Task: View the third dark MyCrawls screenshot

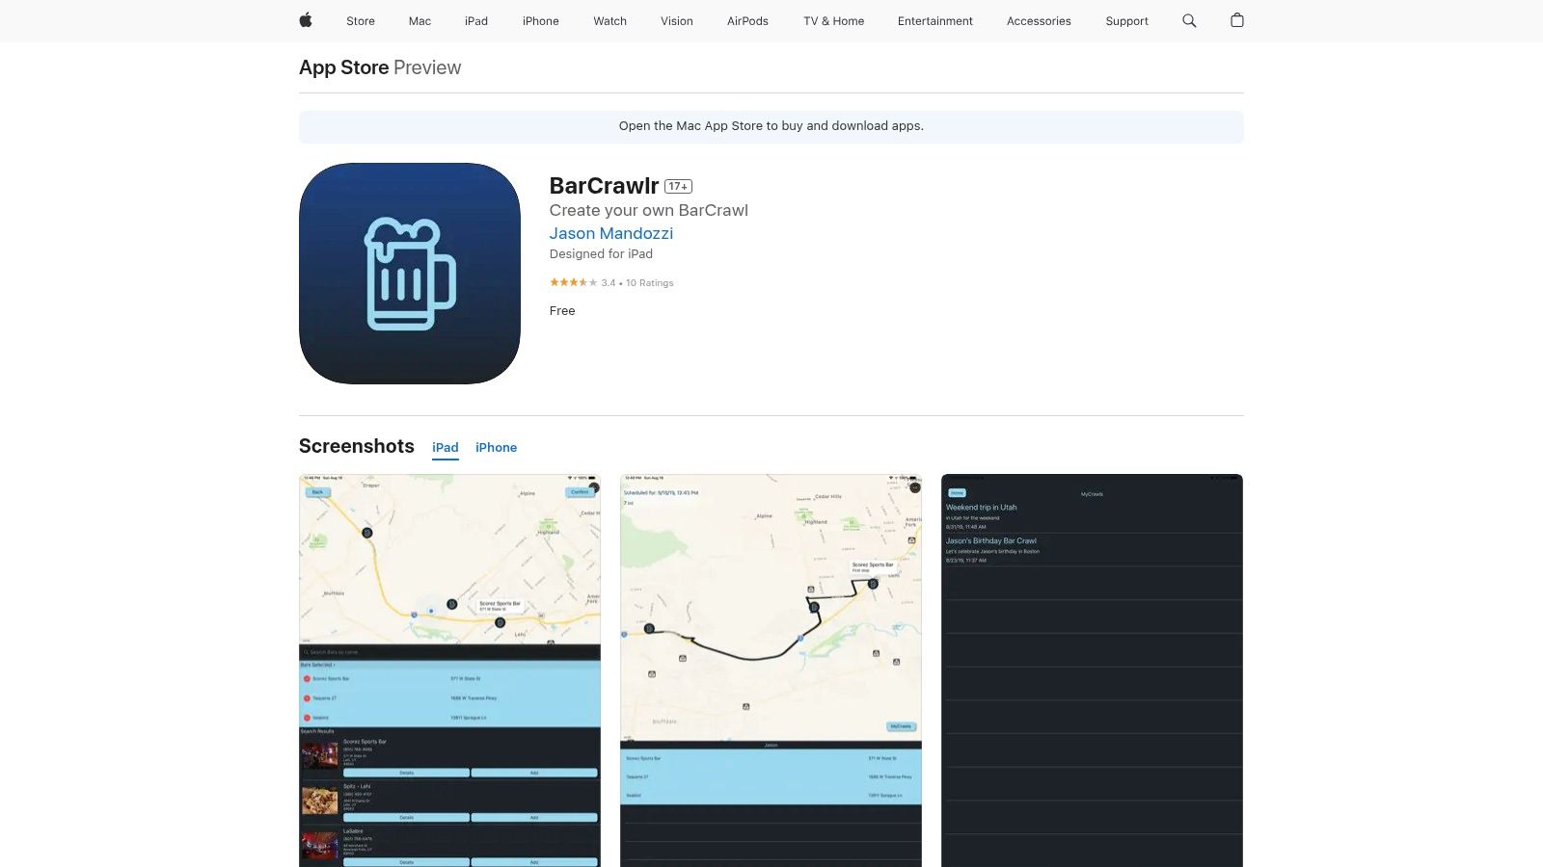Action: pyautogui.click(x=1092, y=670)
